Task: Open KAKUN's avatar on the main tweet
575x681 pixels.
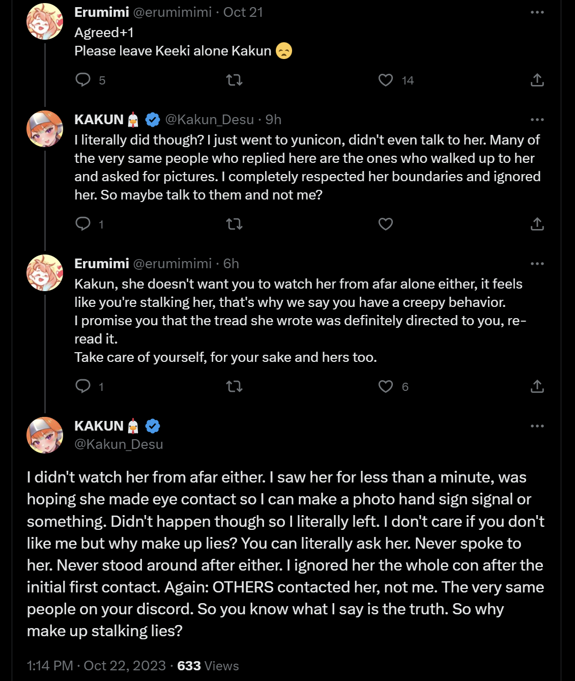Action: 45,435
